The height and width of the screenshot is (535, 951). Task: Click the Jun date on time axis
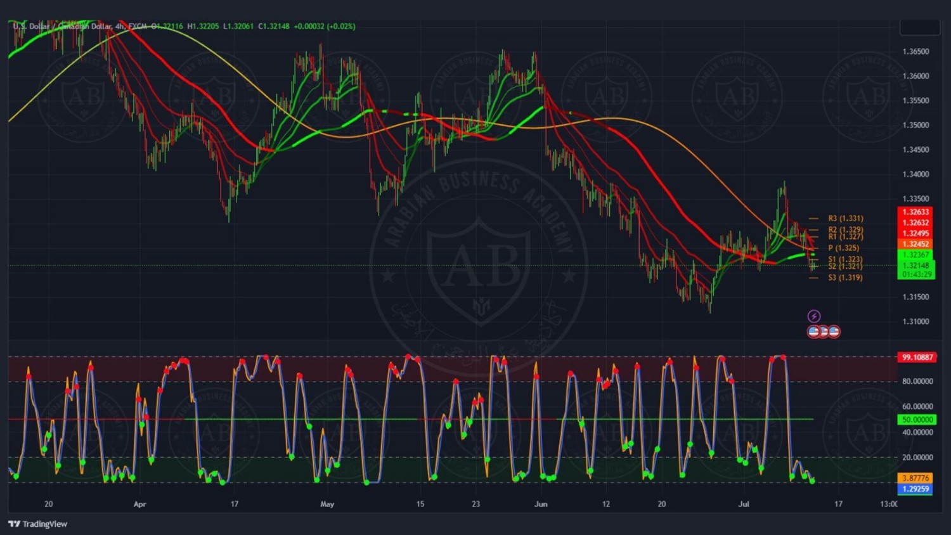[x=541, y=504]
